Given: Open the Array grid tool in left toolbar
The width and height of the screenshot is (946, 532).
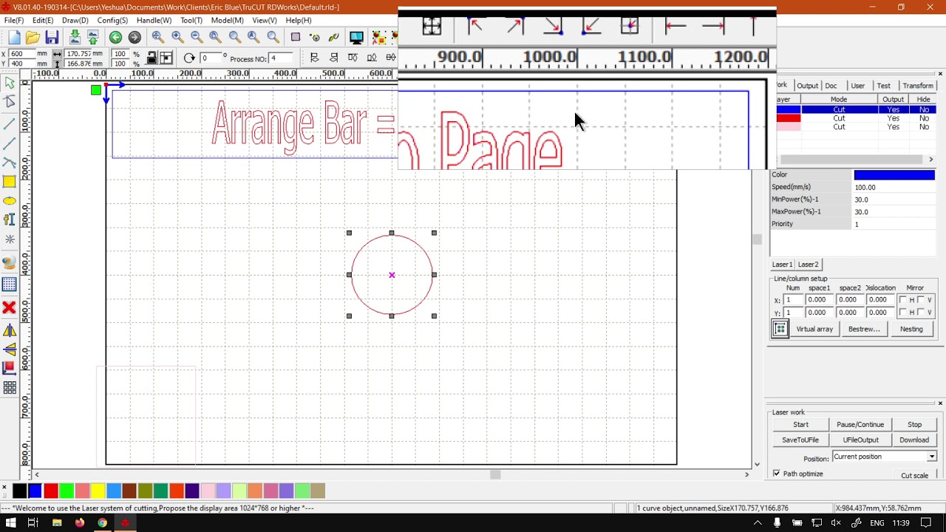Looking at the screenshot, I should pyautogui.click(x=10, y=388).
